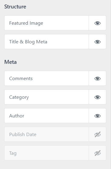Screen dimensions: 111x169
Task: Click the panel's vertical scrollbar edge
Action: (x=111, y=84)
